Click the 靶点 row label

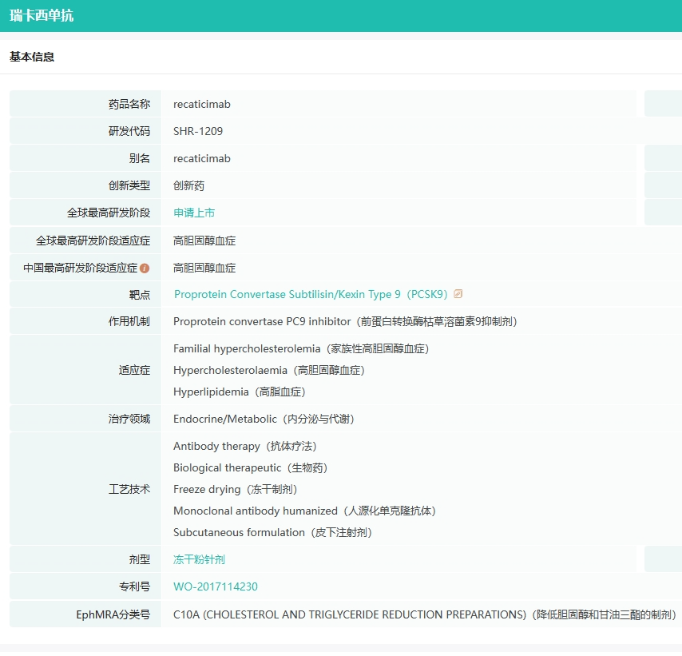(139, 295)
